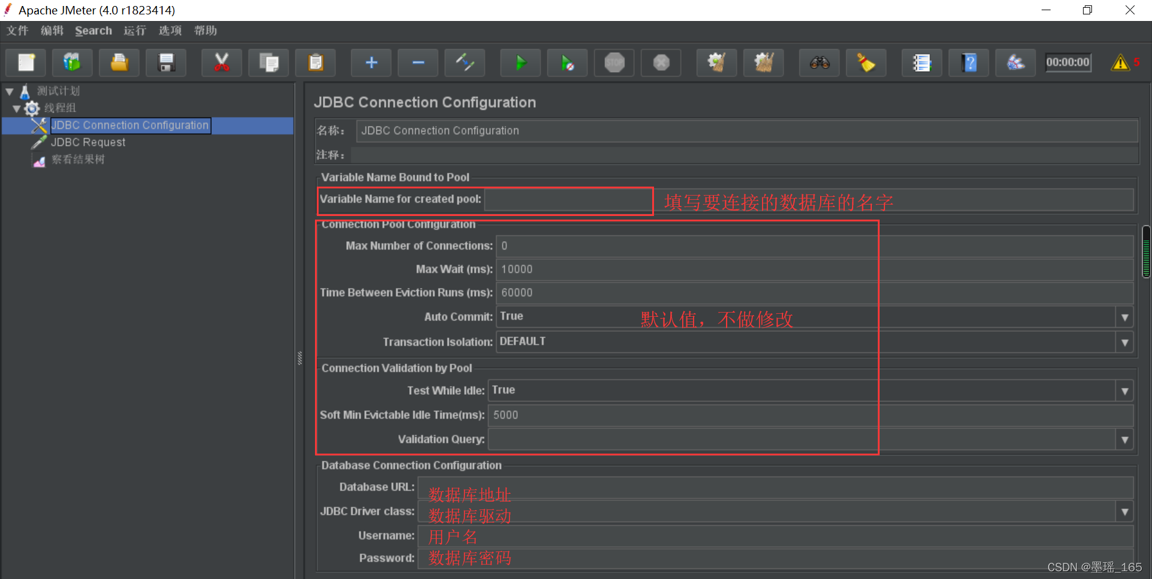The width and height of the screenshot is (1152, 579).
Task: Open the 运行 menu
Action: click(135, 31)
